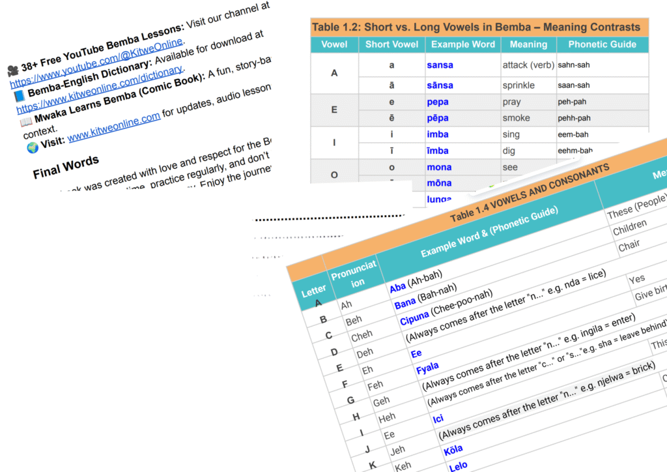
Task: Click the movie camera emoji beside YouTube Bemba Lessons
Action: [x=13, y=70]
